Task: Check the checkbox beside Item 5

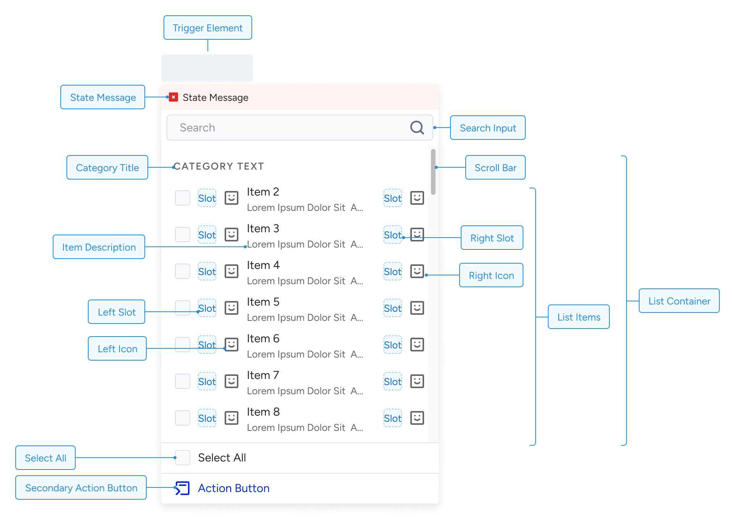Action: 182,308
